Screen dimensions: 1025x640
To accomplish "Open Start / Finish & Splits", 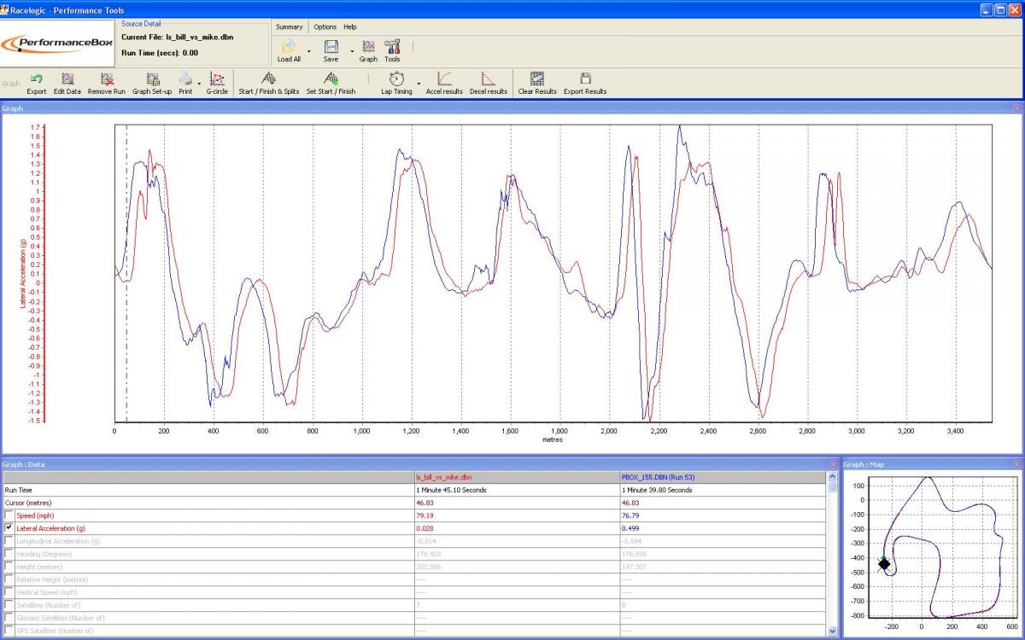I will coord(268,79).
